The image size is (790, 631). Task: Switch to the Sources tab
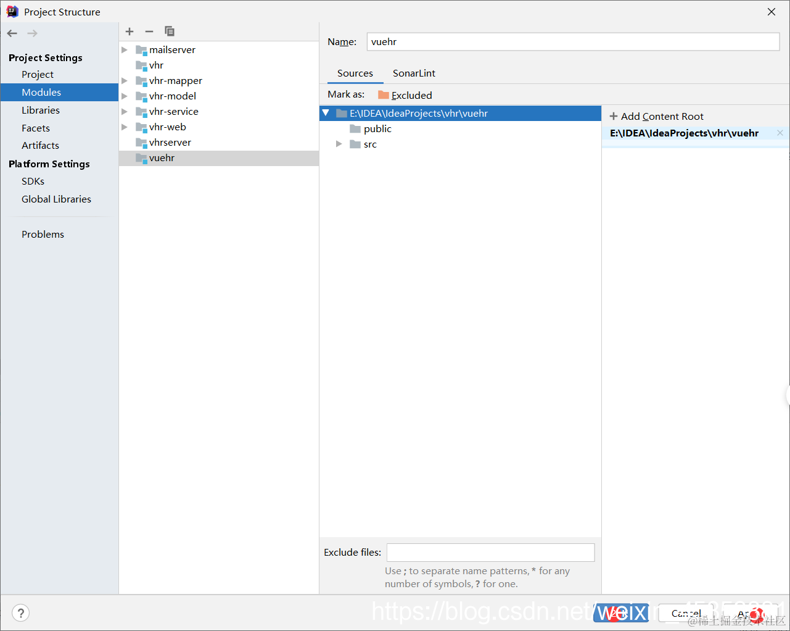355,73
